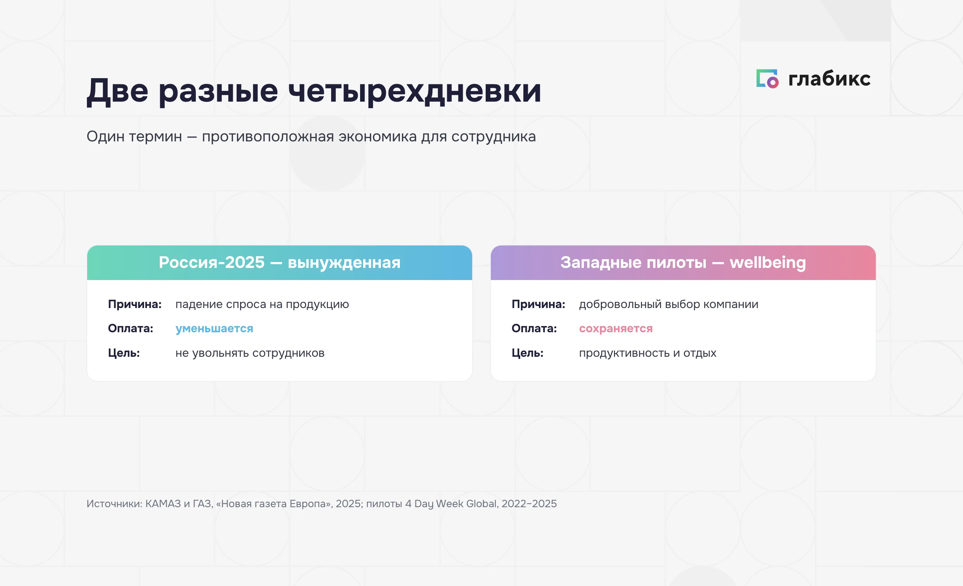963x586 pixels.
Task: Click the pink "сохраняется" value
Action: coord(616,328)
